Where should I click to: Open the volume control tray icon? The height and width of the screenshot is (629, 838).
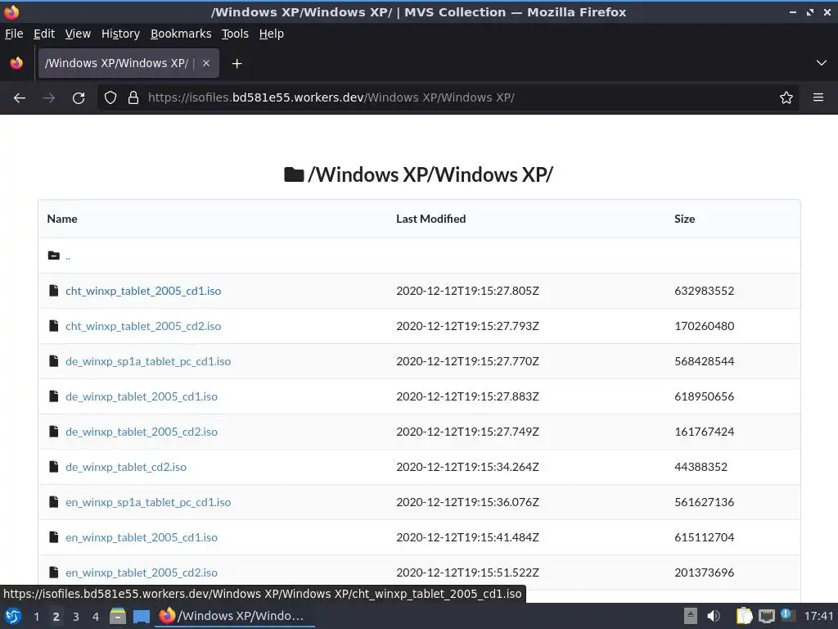[714, 616]
